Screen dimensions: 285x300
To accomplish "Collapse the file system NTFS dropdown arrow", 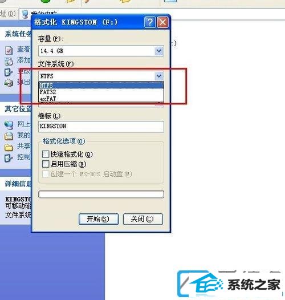I will [159, 76].
